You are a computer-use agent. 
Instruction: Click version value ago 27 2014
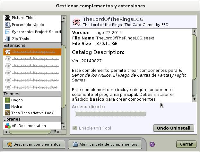[x=109, y=33]
